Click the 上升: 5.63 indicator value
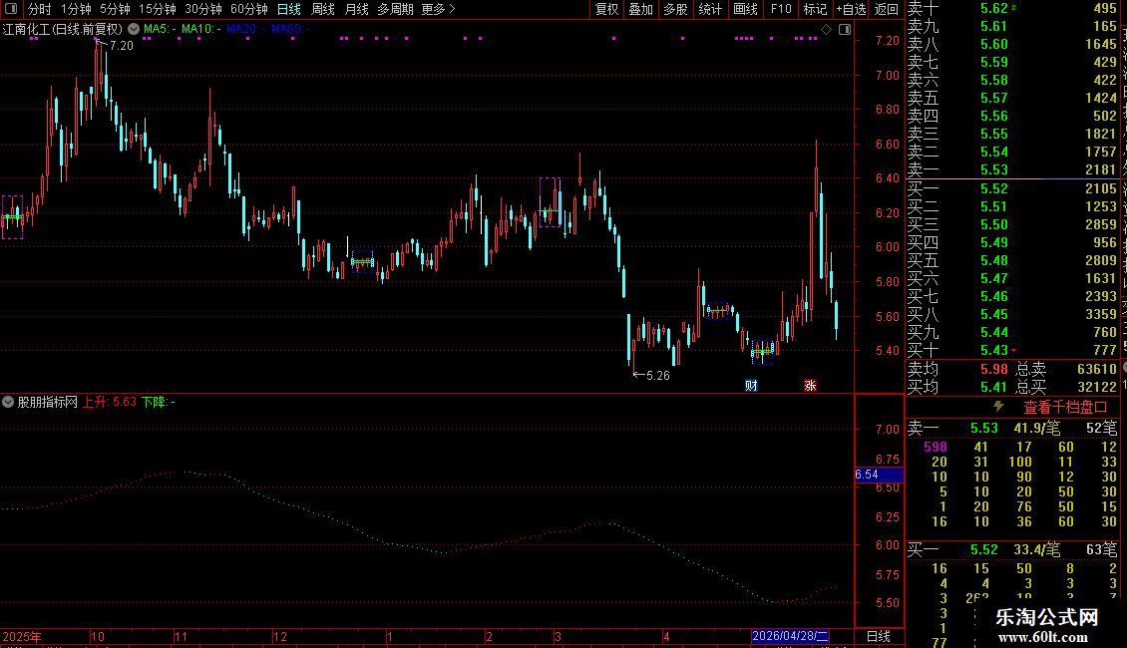The width and height of the screenshot is (1127, 648). coord(110,403)
